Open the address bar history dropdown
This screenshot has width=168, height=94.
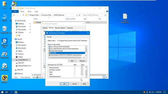pos(77,15)
